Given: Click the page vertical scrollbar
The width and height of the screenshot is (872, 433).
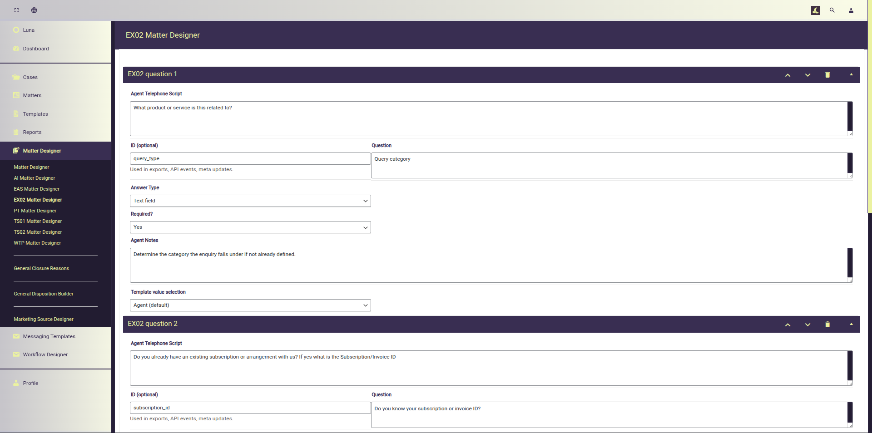Looking at the screenshot, I should (x=869, y=136).
